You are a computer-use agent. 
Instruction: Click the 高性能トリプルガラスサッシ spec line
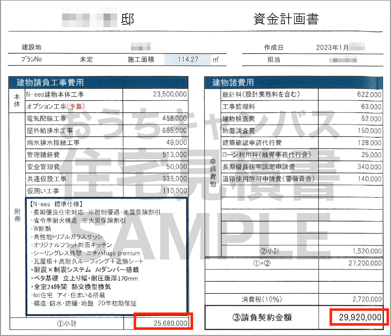67,237
